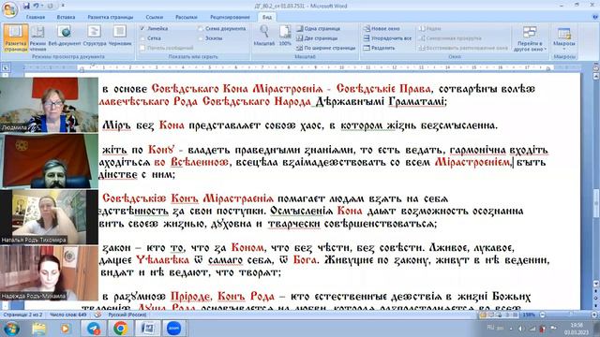Open Разметка страницы ribbon tab
600x337 pixels.
pos(111,17)
